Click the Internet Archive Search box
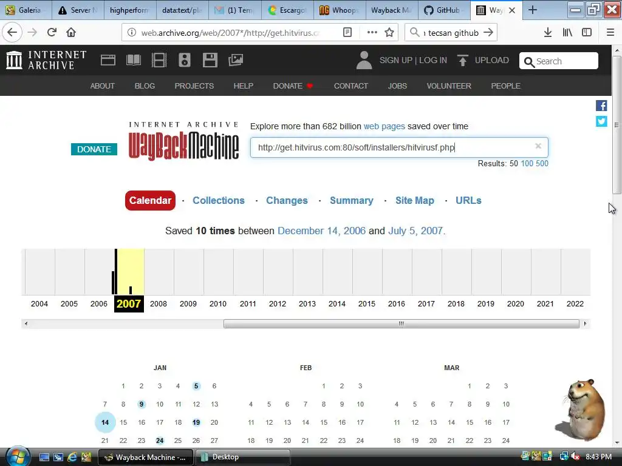 [559, 61]
